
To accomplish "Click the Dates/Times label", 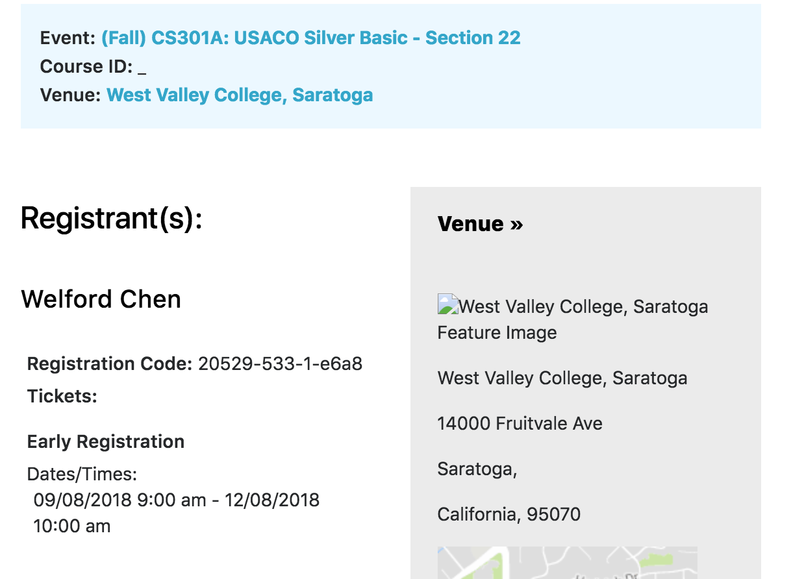I will 82,474.
